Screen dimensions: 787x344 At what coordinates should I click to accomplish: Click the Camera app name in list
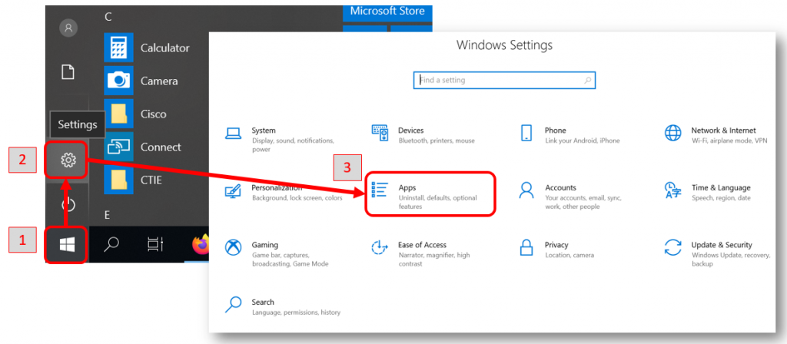(159, 81)
